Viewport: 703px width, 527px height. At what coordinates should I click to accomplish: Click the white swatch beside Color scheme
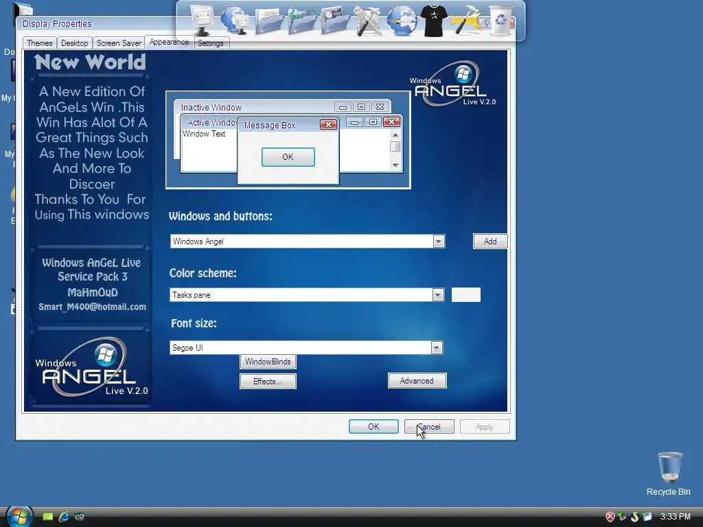pos(466,295)
